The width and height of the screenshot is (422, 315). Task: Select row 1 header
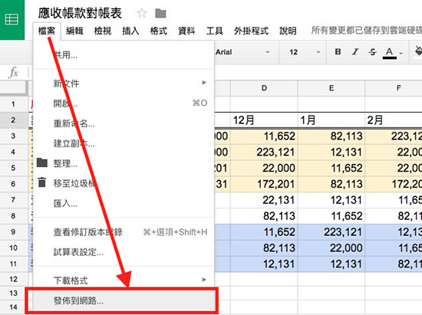14,103
